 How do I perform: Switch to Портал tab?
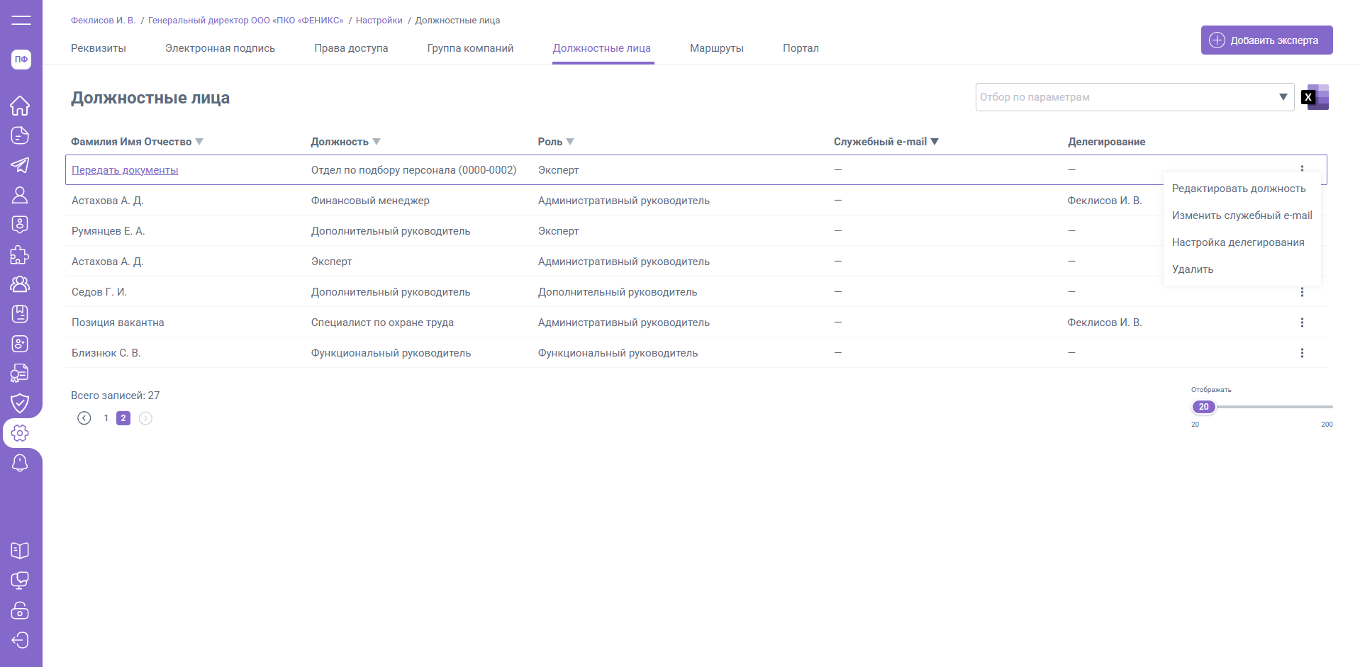[801, 48]
